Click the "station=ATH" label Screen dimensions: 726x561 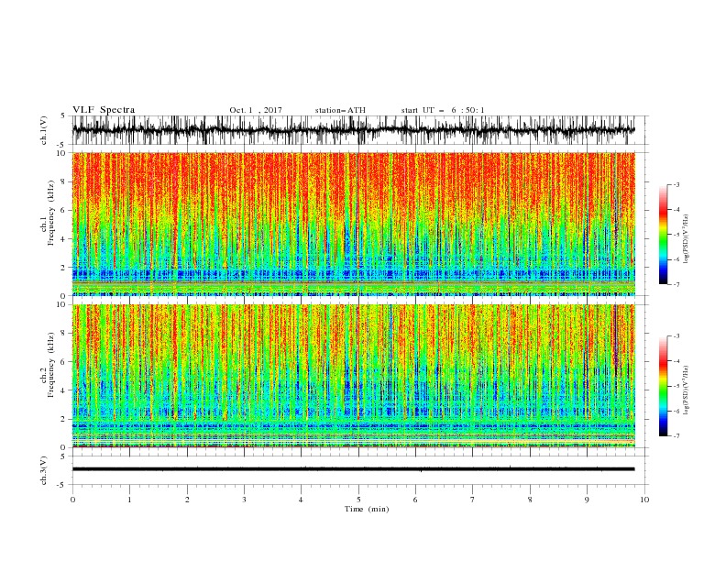point(340,110)
